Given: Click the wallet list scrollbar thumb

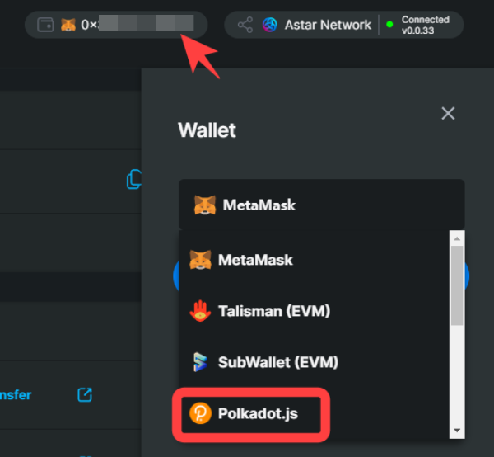Looking at the screenshot, I should (x=457, y=285).
